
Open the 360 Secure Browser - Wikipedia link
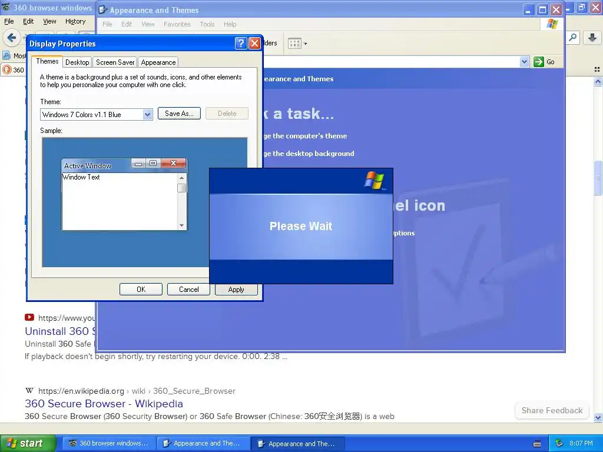tap(104, 404)
